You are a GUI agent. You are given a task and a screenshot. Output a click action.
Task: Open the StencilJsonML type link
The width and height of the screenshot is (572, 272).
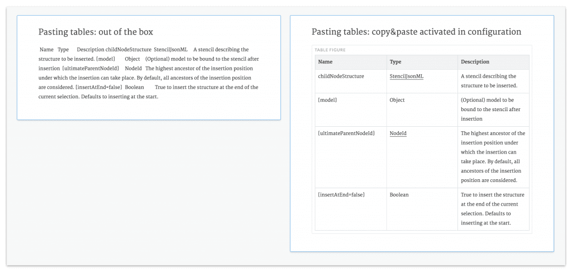tap(407, 76)
